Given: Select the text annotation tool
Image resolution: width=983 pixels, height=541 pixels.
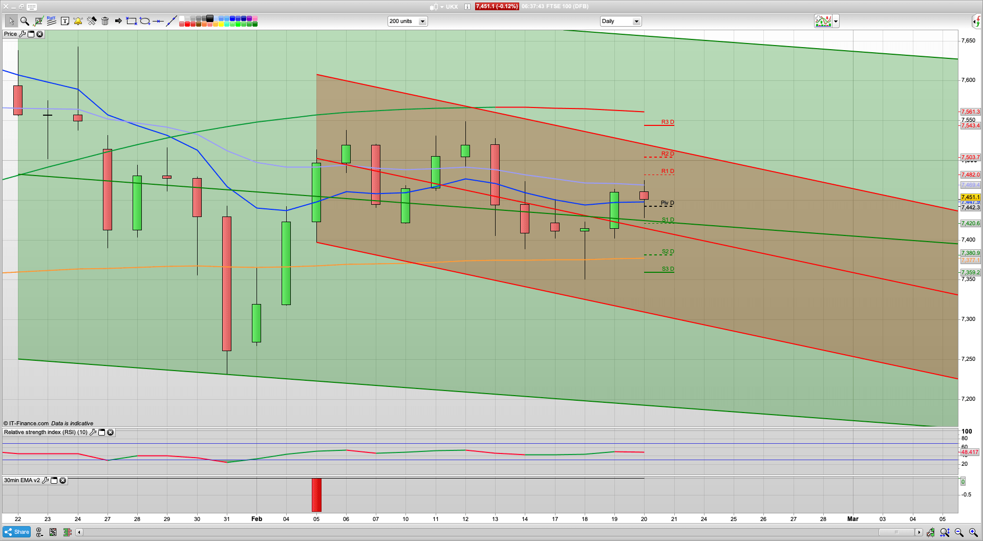Looking at the screenshot, I should pyautogui.click(x=65, y=21).
